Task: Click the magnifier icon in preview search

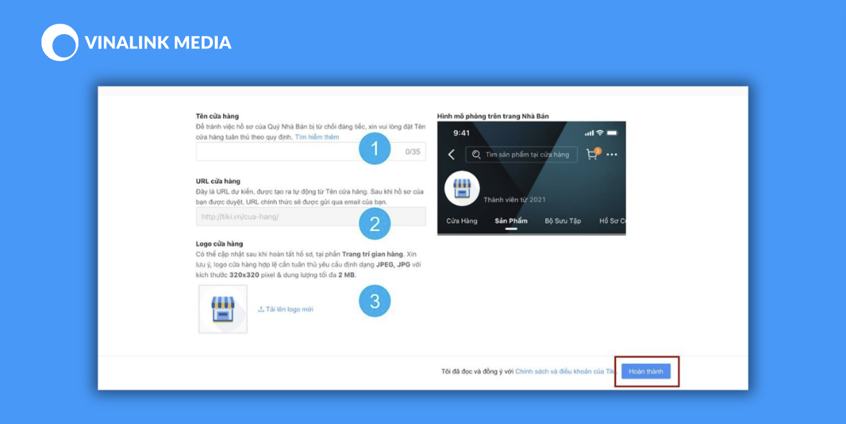Action: (x=476, y=154)
